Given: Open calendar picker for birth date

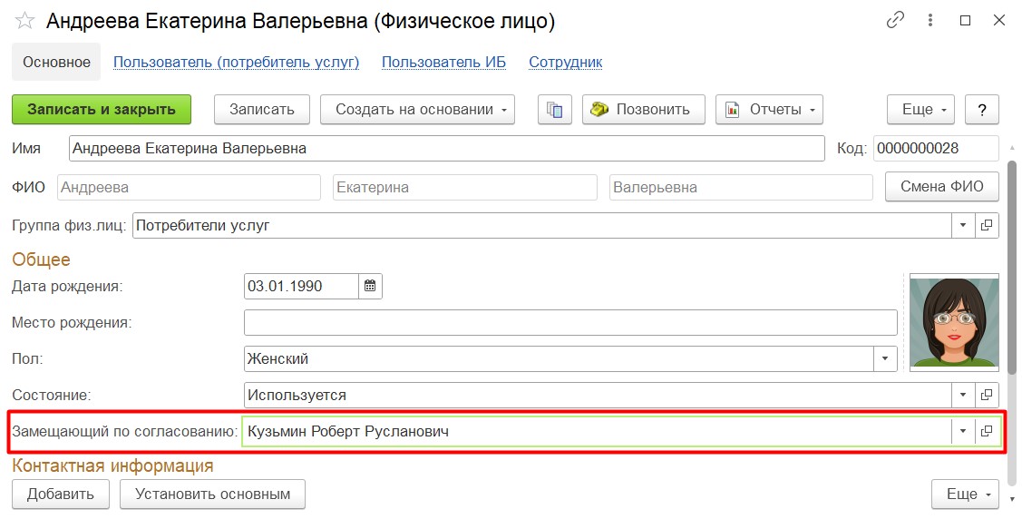Looking at the screenshot, I should (370, 286).
